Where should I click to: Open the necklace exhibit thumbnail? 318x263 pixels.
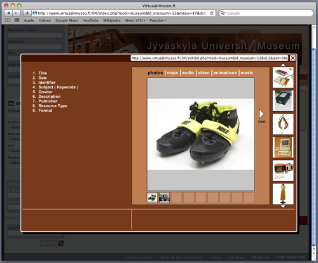click(283, 124)
